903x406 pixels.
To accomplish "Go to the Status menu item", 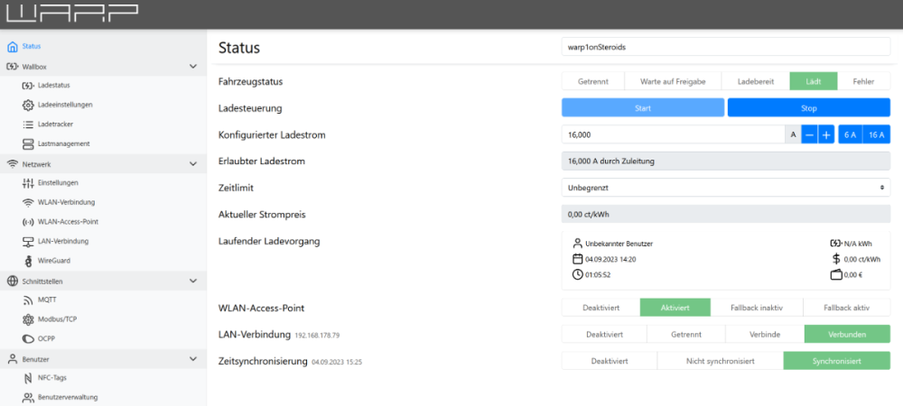I will (x=32, y=46).
